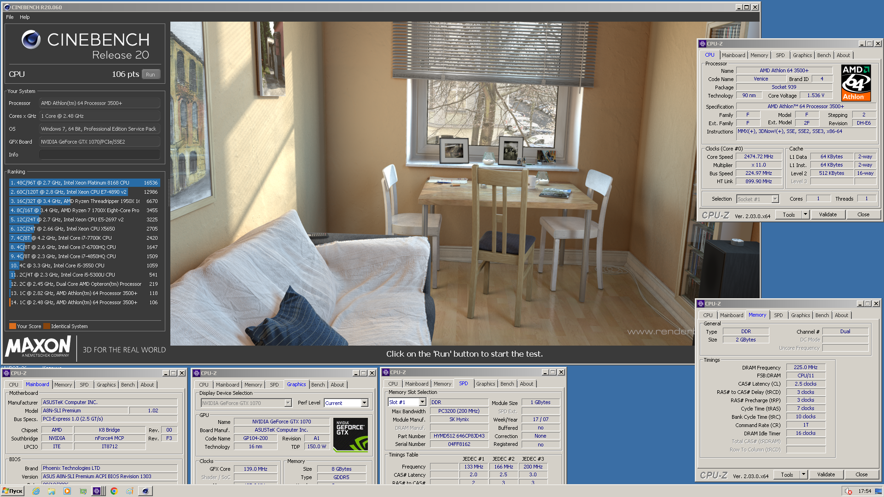Click the MAXON logo
This screenshot has height=497, width=884.
pyautogui.click(x=38, y=346)
